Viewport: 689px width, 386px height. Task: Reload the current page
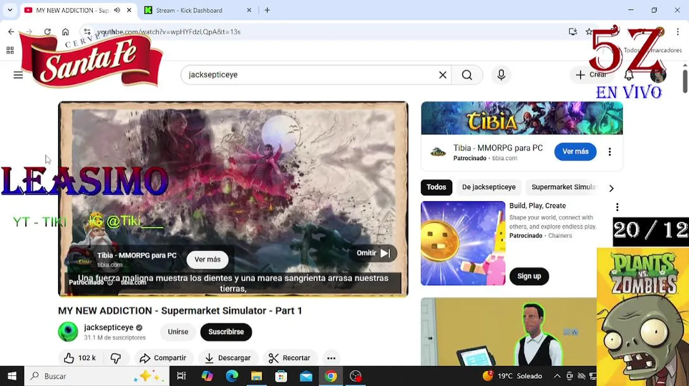(47, 32)
